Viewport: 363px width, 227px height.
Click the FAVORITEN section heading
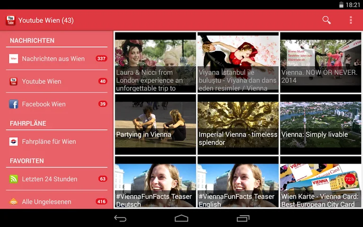click(x=27, y=161)
